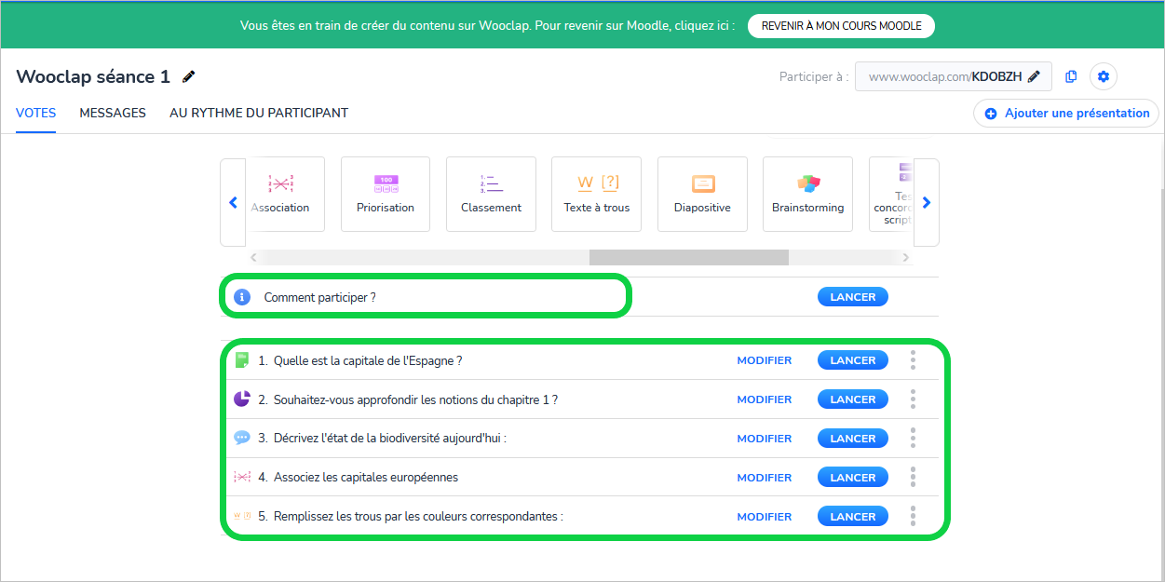This screenshot has height=582, width=1165.
Task: Select the Texte à trous question type
Action: point(597,194)
